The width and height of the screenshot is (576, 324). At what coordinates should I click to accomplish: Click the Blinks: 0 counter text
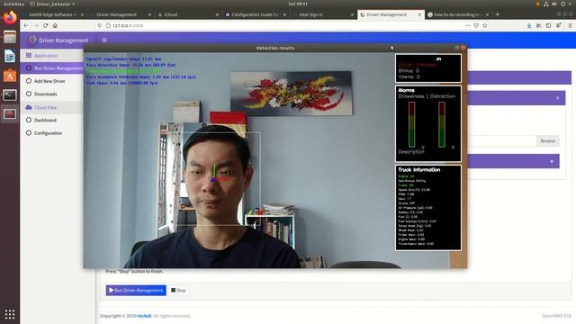(x=409, y=70)
